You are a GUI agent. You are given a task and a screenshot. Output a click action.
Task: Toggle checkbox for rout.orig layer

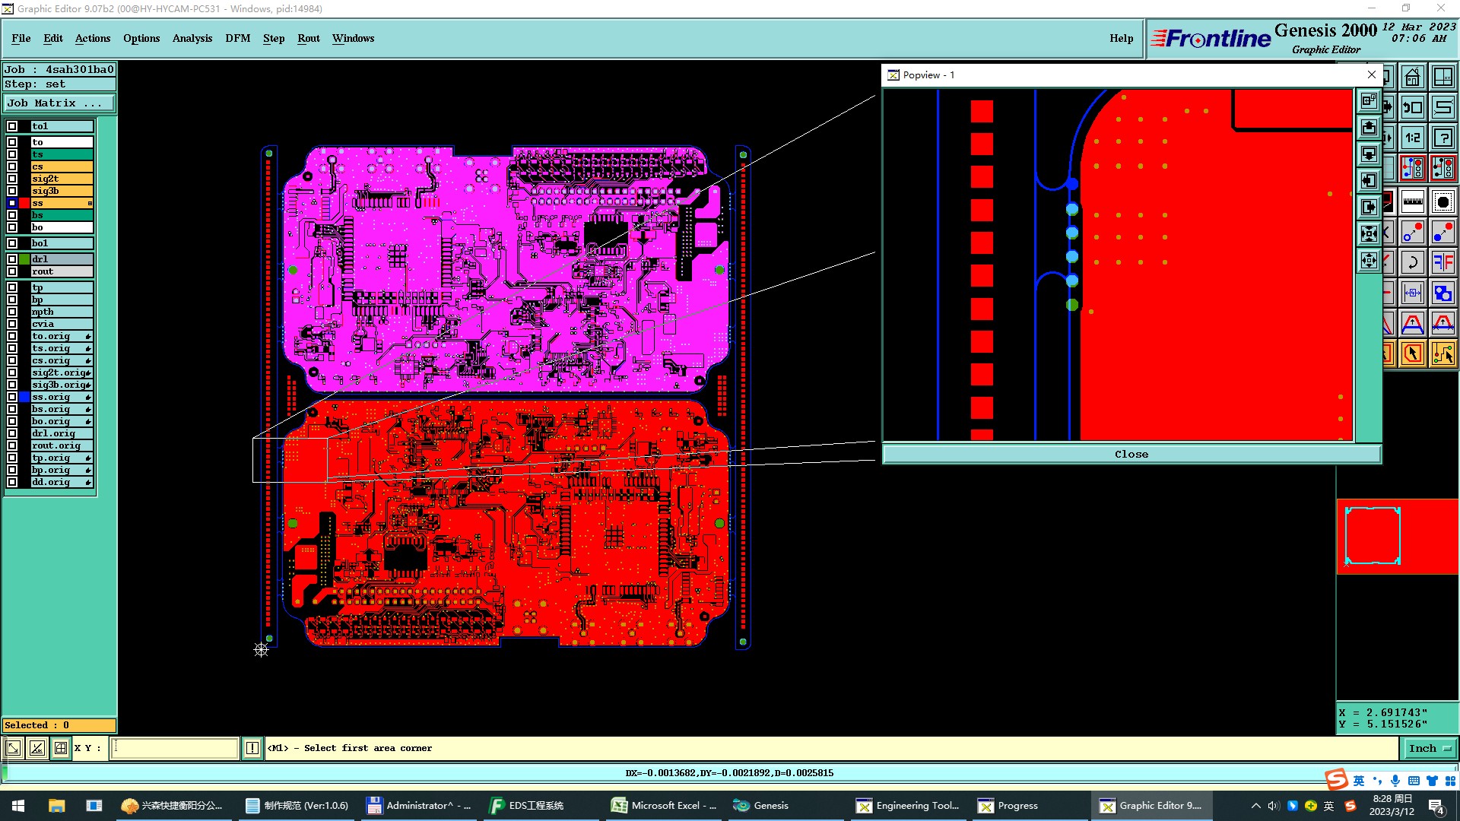click(x=12, y=445)
